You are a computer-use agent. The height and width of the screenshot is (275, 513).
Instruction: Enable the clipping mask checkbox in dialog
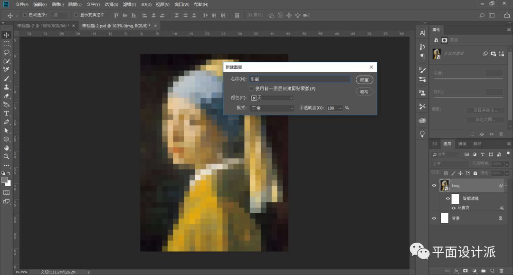251,88
